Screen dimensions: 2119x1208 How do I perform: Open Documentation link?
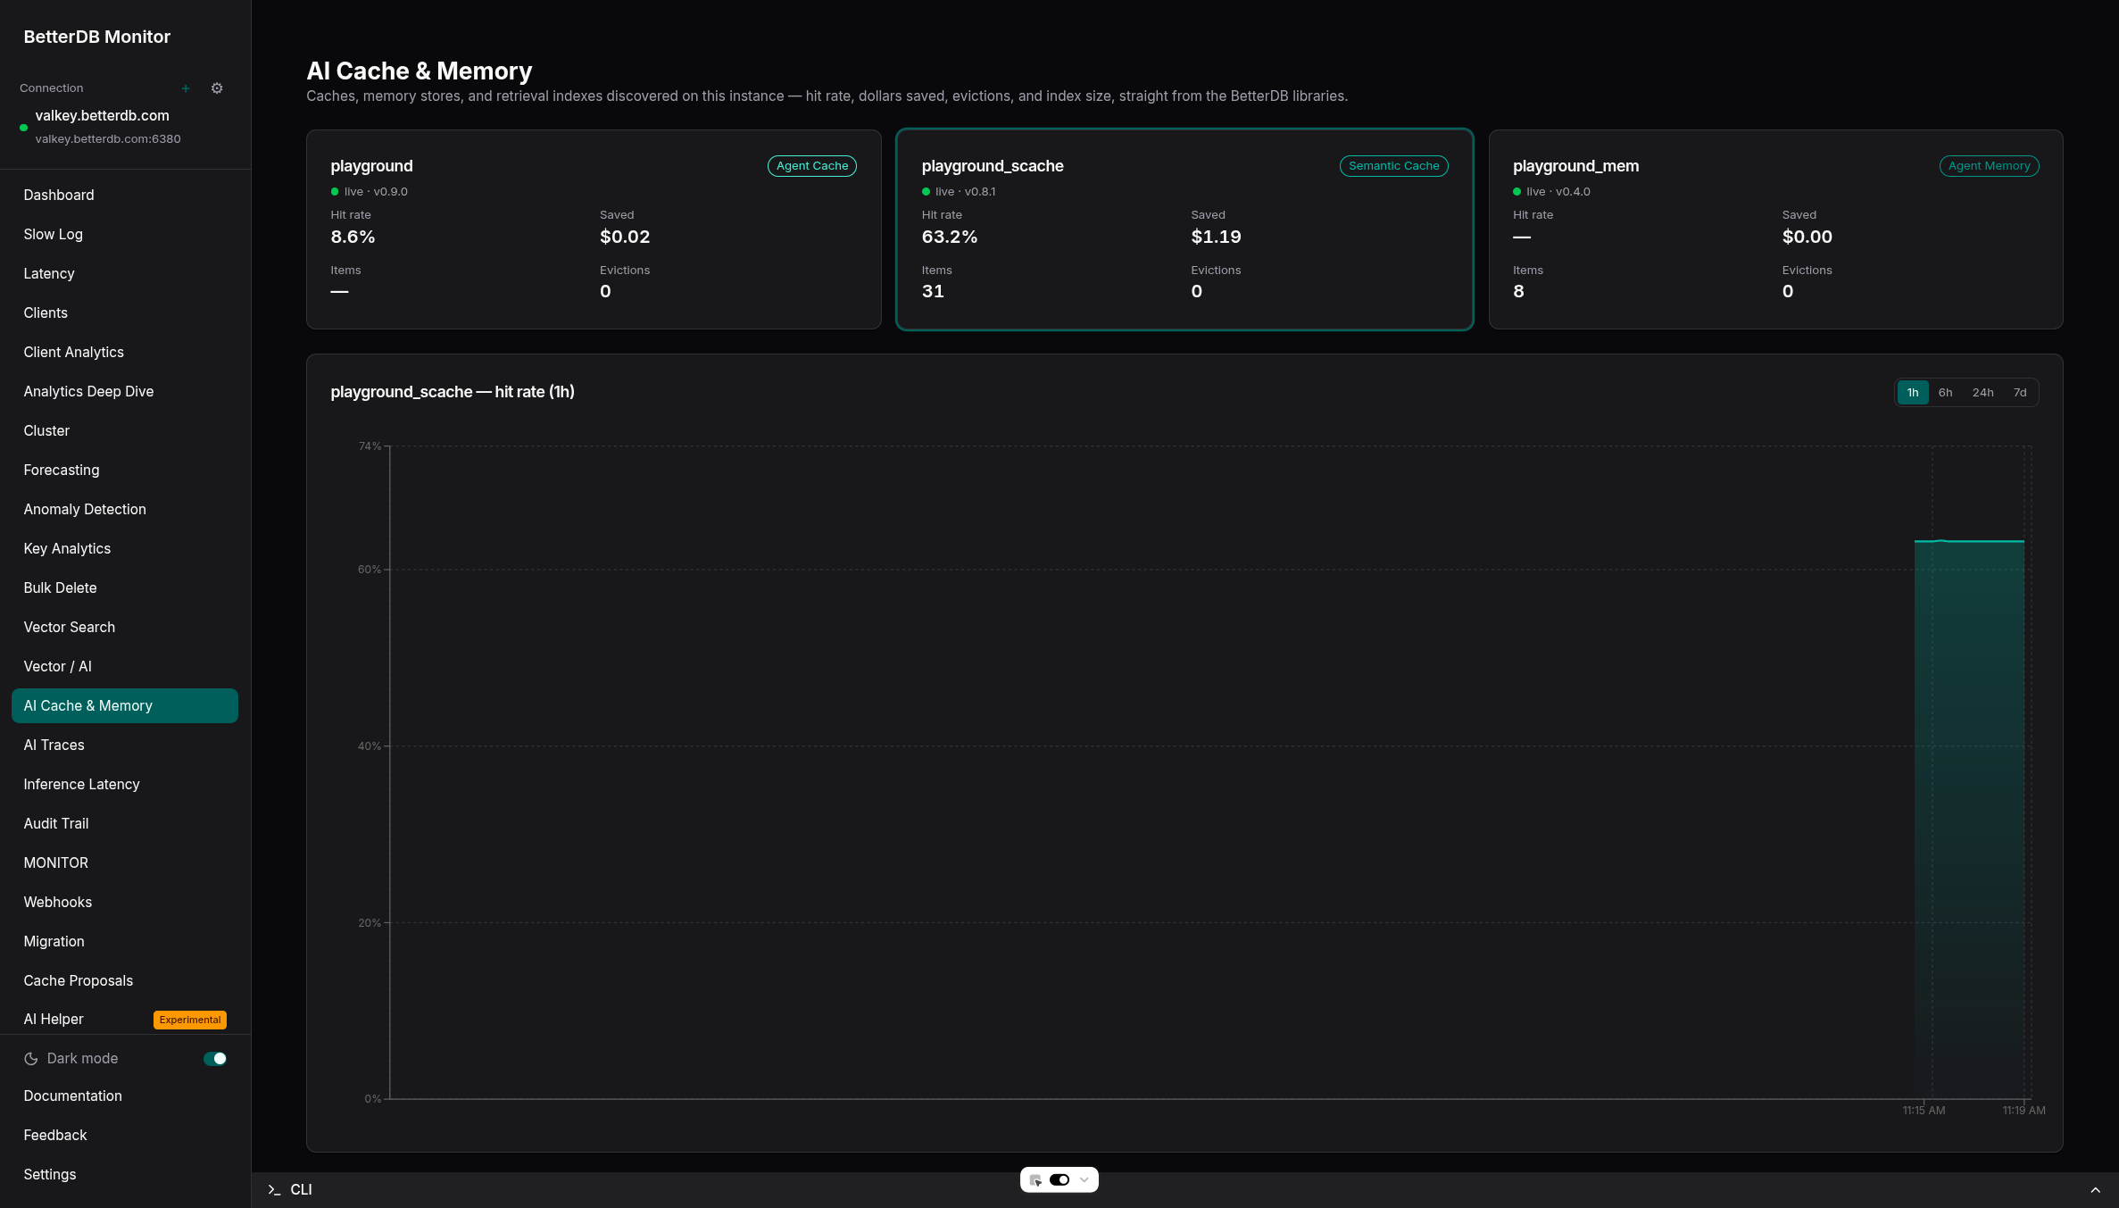(125, 1096)
